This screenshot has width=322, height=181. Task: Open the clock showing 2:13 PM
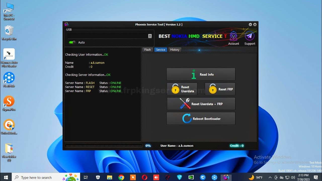click(303, 177)
